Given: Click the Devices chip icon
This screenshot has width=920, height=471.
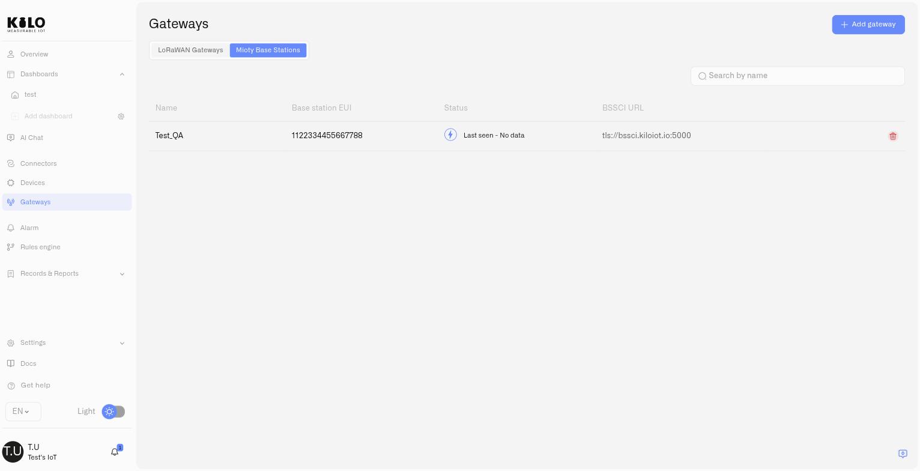Looking at the screenshot, I should [x=11, y=183].
